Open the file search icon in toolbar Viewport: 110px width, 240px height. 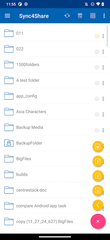pyautogui.click(x=80, y=16)
